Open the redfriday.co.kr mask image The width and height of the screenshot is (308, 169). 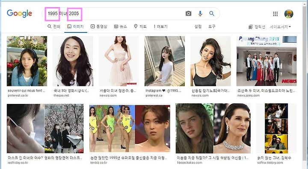45,128
